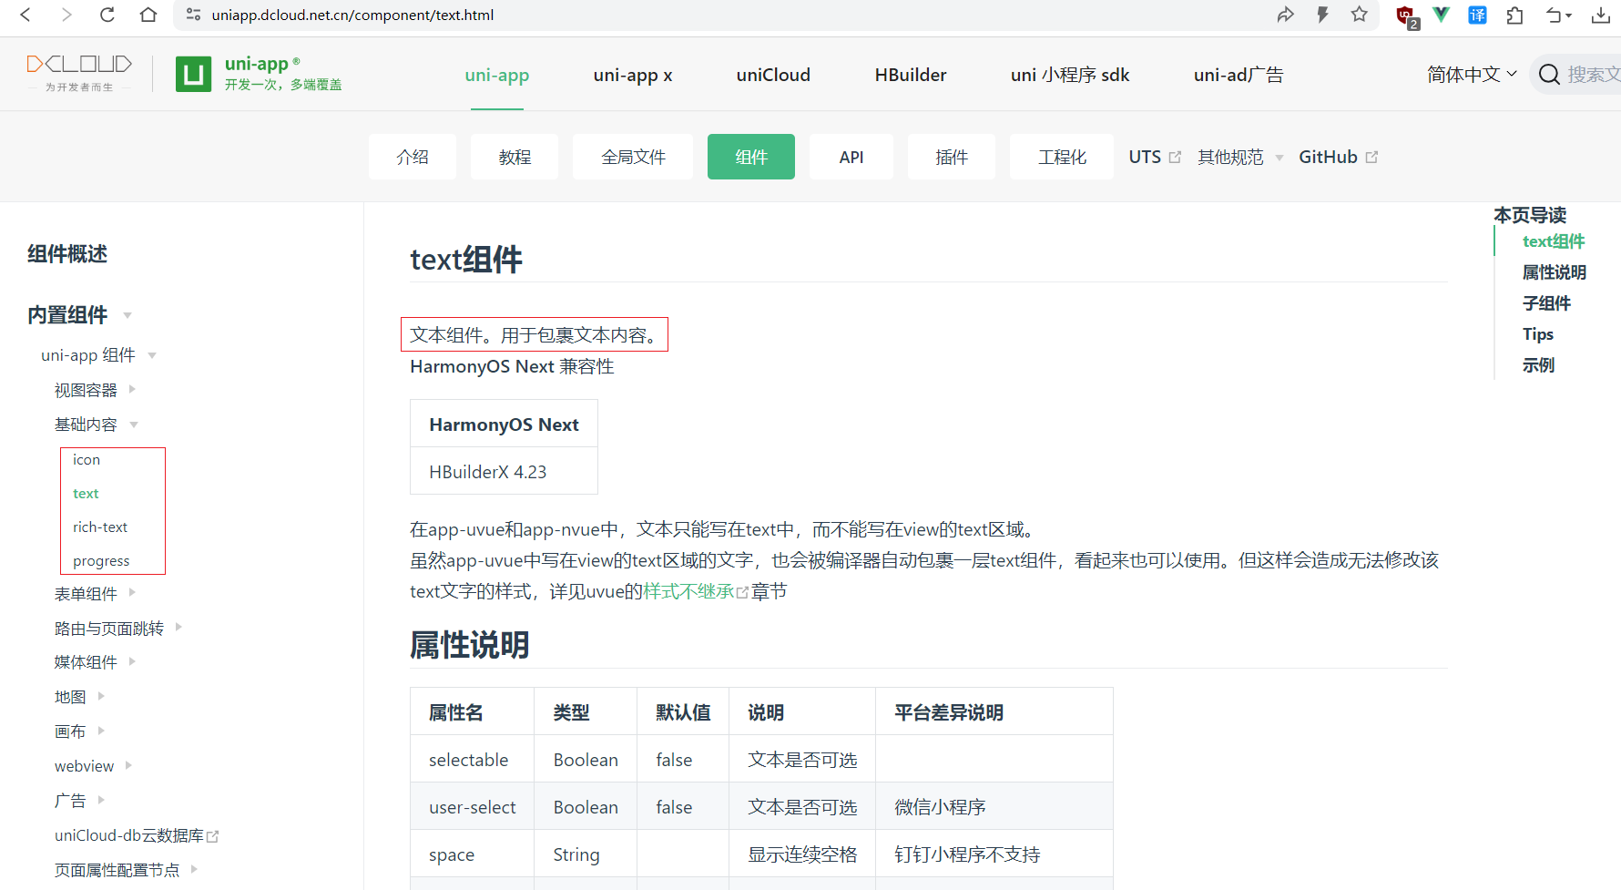The image size is (1621, 890).
Task: Collapse the uni-app 组件 tree node
Action: [x=152, y=355]
